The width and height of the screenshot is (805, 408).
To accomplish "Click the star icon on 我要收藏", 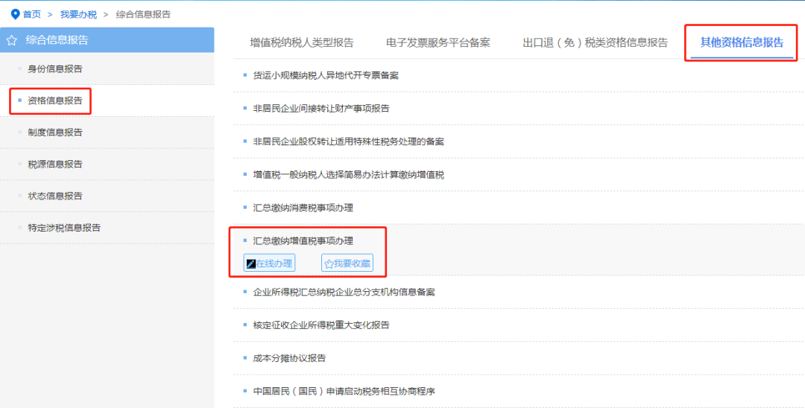I will tap(329, 264).
